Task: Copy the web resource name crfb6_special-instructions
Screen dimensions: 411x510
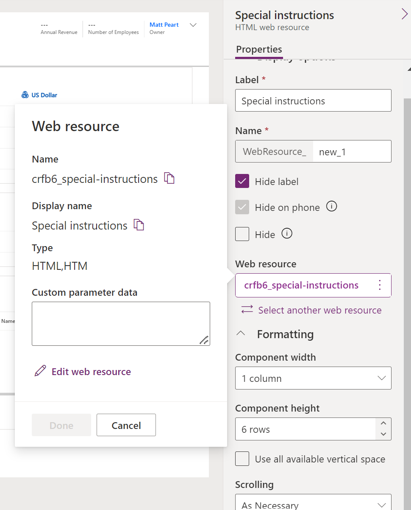Action: 169,179
